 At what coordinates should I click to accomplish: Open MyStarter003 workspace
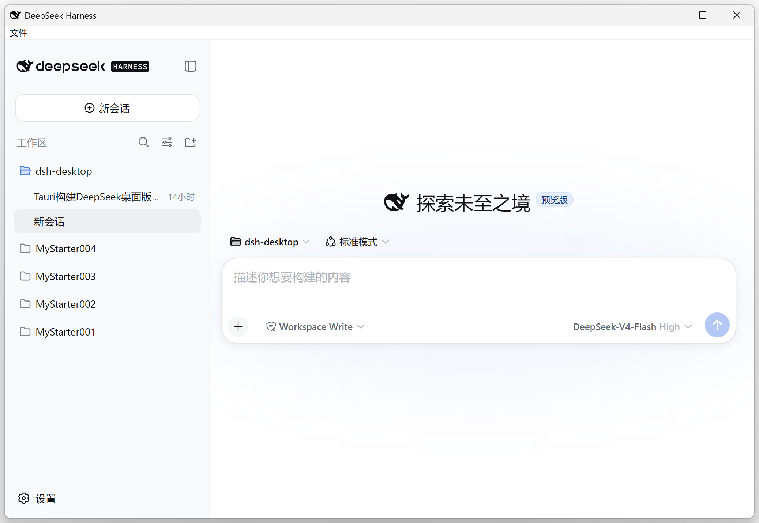107,276
